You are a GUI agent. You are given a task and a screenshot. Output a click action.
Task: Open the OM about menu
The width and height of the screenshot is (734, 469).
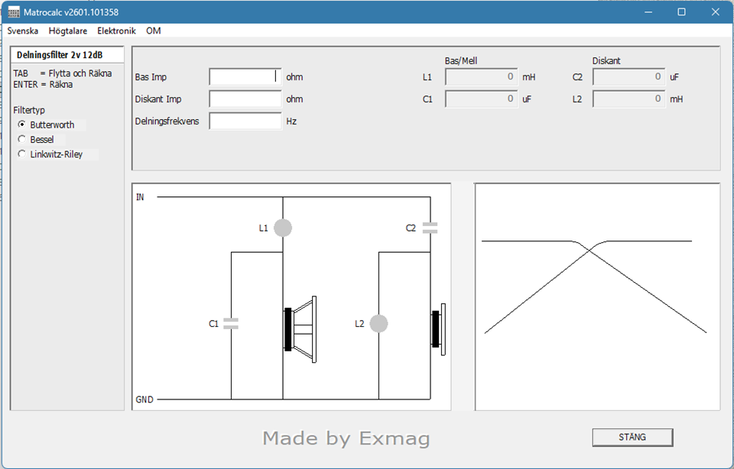[x=154, y=31]
